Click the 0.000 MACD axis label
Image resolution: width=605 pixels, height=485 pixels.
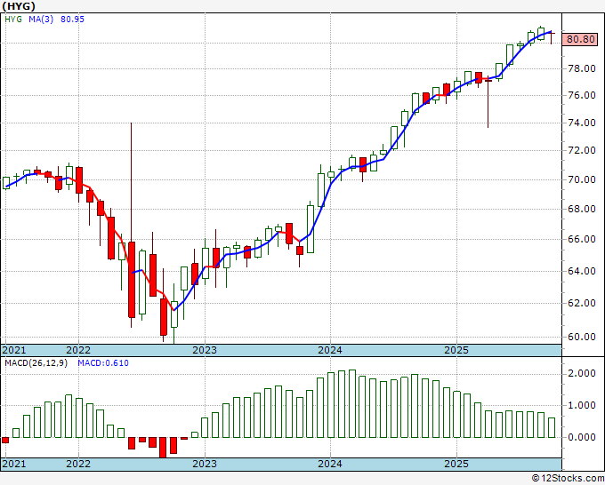coord(582,437)
